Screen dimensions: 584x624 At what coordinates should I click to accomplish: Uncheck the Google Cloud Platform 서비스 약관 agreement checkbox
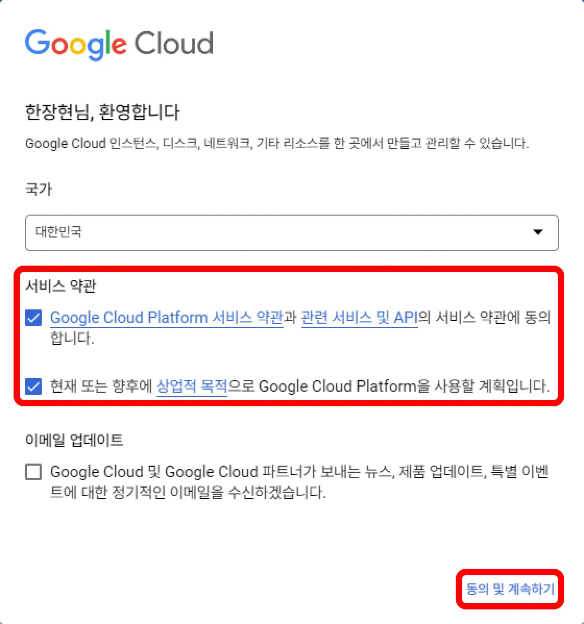(33, 318)
